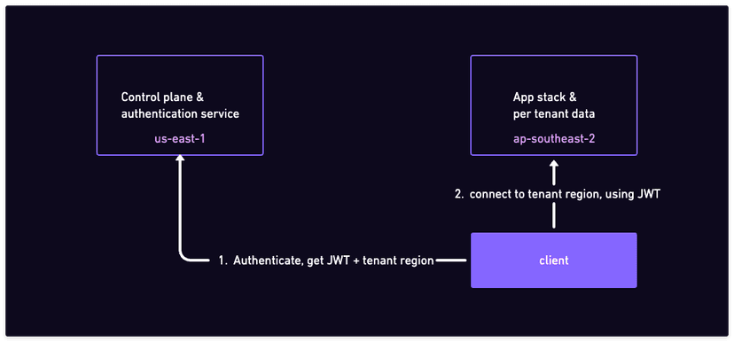This screenshot has width=734, height=342.
Task: Click the us-east-1 region label
Action: pos(180,138)
